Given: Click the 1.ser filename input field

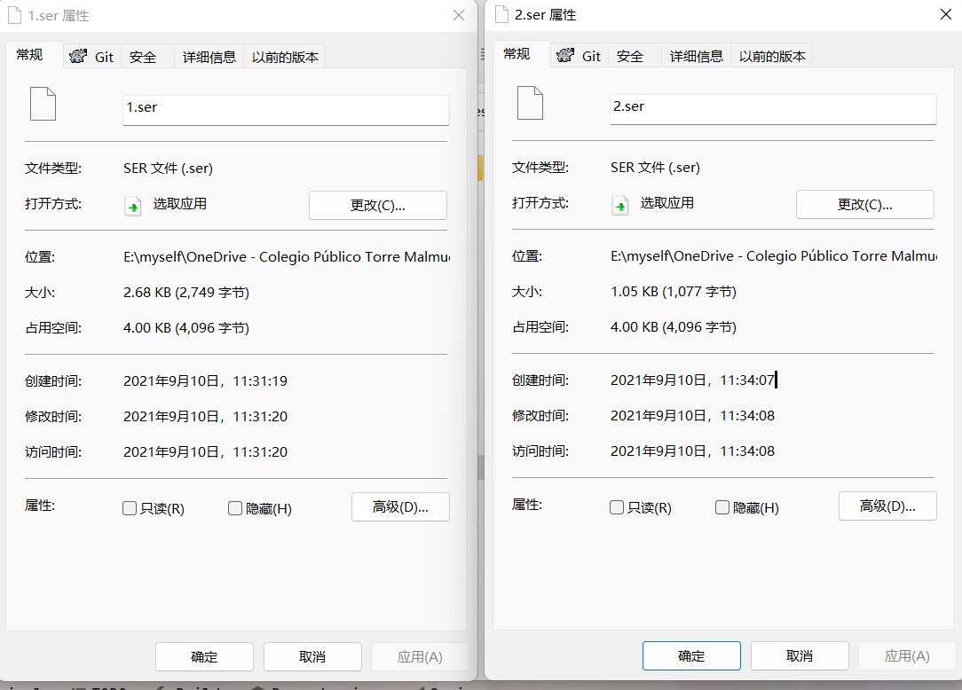Looking at the screenshot, I should [x=286, y=110].
